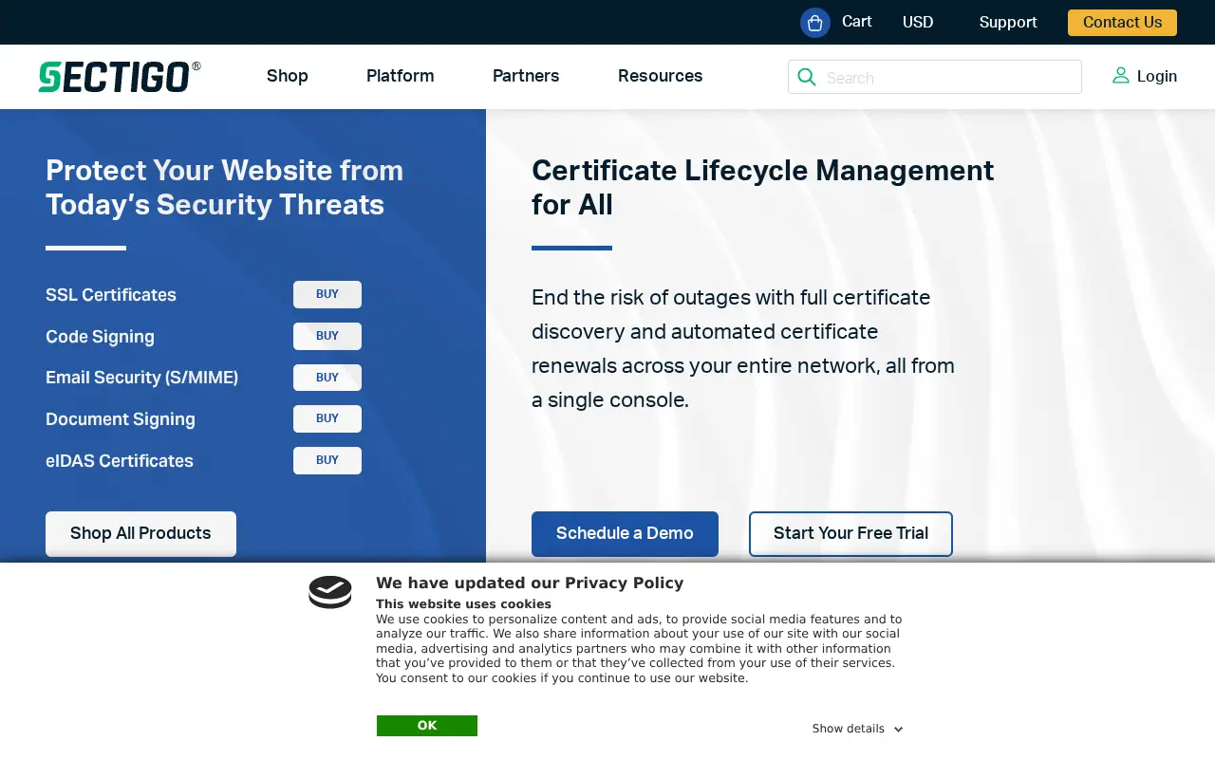This screenshot has height=759, width=1215.
Task: Open the Support link
Action: pyautogui.click(x=1008, y=22)
